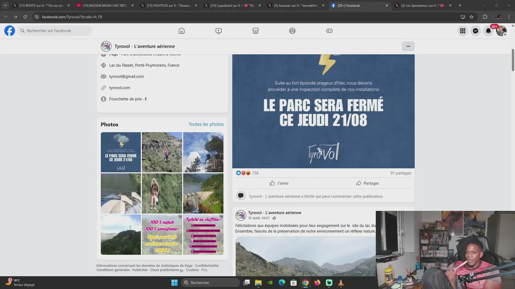Click the Fourchette de prix text
Screen dimensions: 515x289
click(x=128, y=99)
